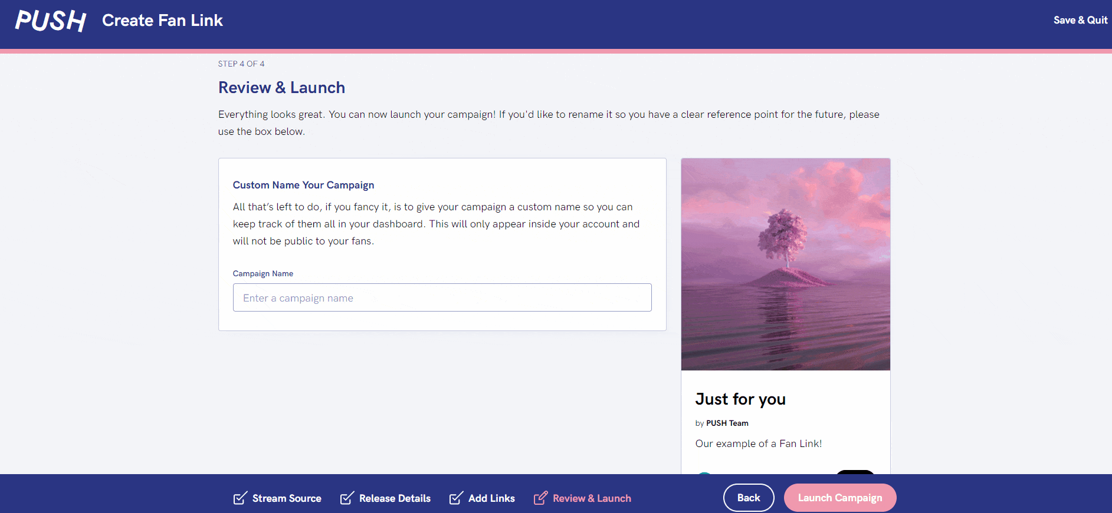1112x513 pixels.
Task: Click the 'Review & Launch' heading
Action: pos(281,87)
